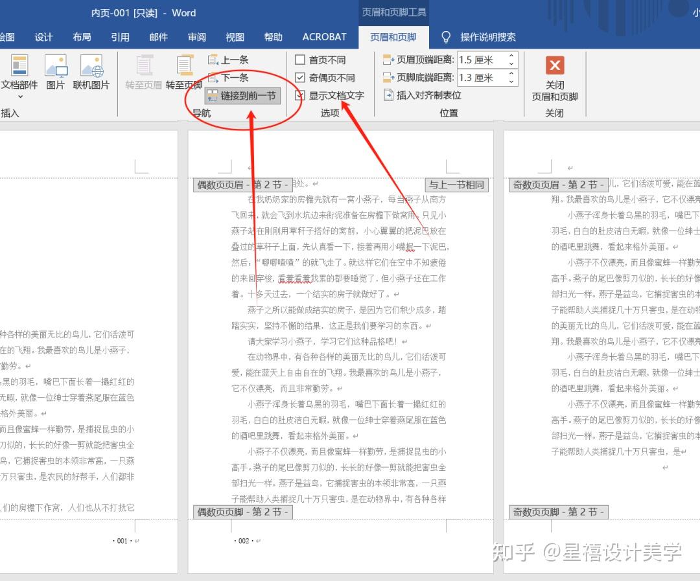The width and height of the screenshot is (700, 581).
Task: Decrease footer bottom distance with down arrow
Action: click(x=511, y=82)
